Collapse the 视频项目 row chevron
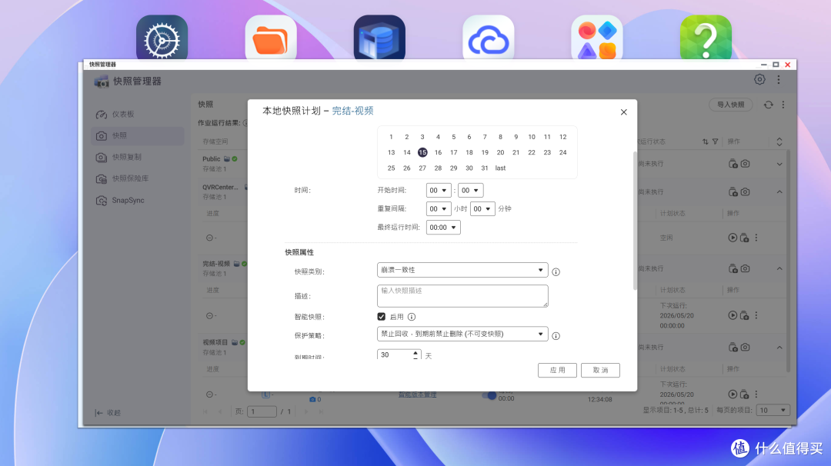This screenshot has width=831, height=466. (779, 348)
